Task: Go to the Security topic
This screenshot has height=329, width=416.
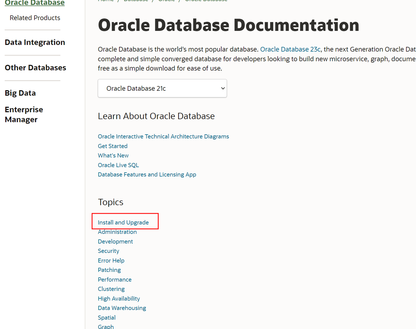Action: point(108,251)
